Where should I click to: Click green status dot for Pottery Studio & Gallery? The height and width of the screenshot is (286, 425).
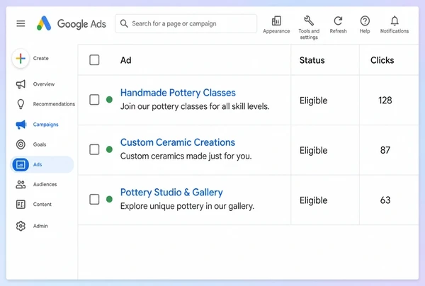tap(109, 200)
